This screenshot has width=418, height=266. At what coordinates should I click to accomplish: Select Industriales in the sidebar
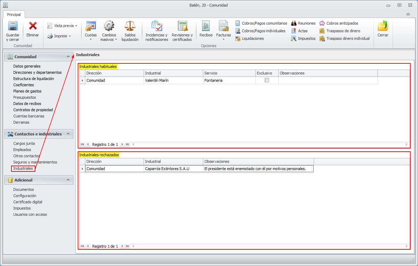click(x=23, y=168)
